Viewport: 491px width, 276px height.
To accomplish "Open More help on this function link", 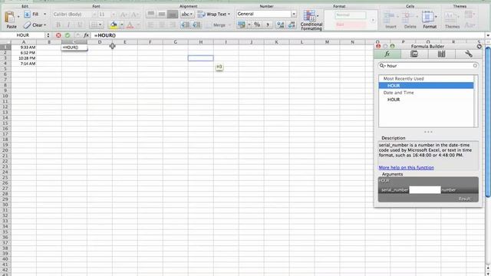I will pos(406,167).
